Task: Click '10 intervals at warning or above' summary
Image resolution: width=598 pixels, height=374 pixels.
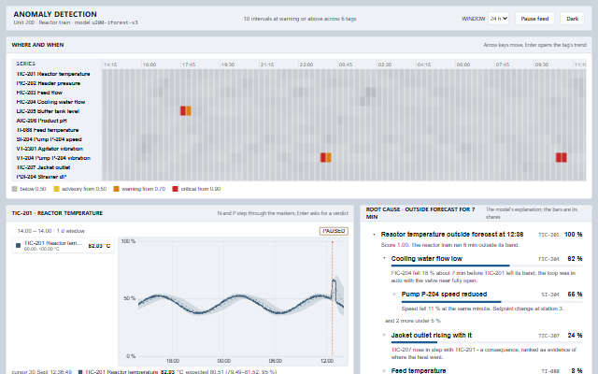Action: click(300, 19)
